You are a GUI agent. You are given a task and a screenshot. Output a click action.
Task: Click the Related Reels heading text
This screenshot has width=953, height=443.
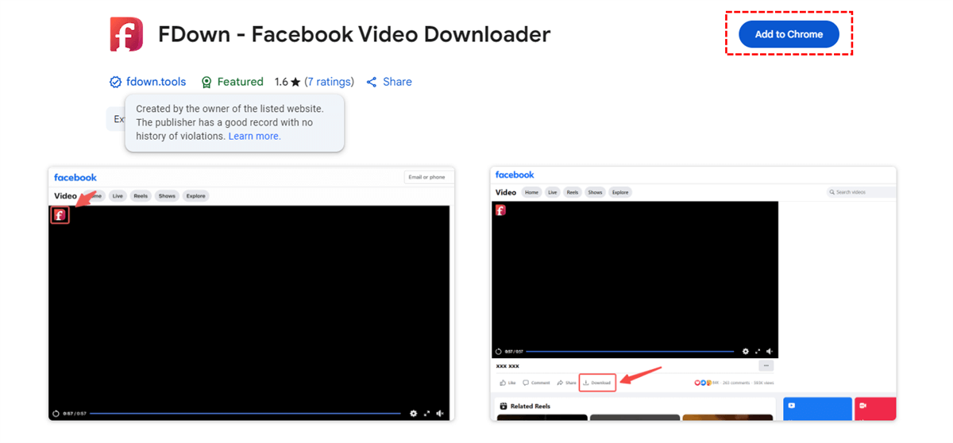tap(531, 406)
